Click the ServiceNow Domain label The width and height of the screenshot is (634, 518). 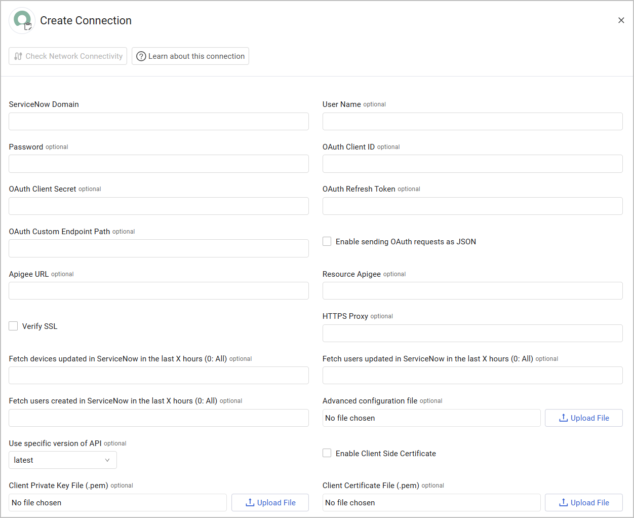pos(44,104)
